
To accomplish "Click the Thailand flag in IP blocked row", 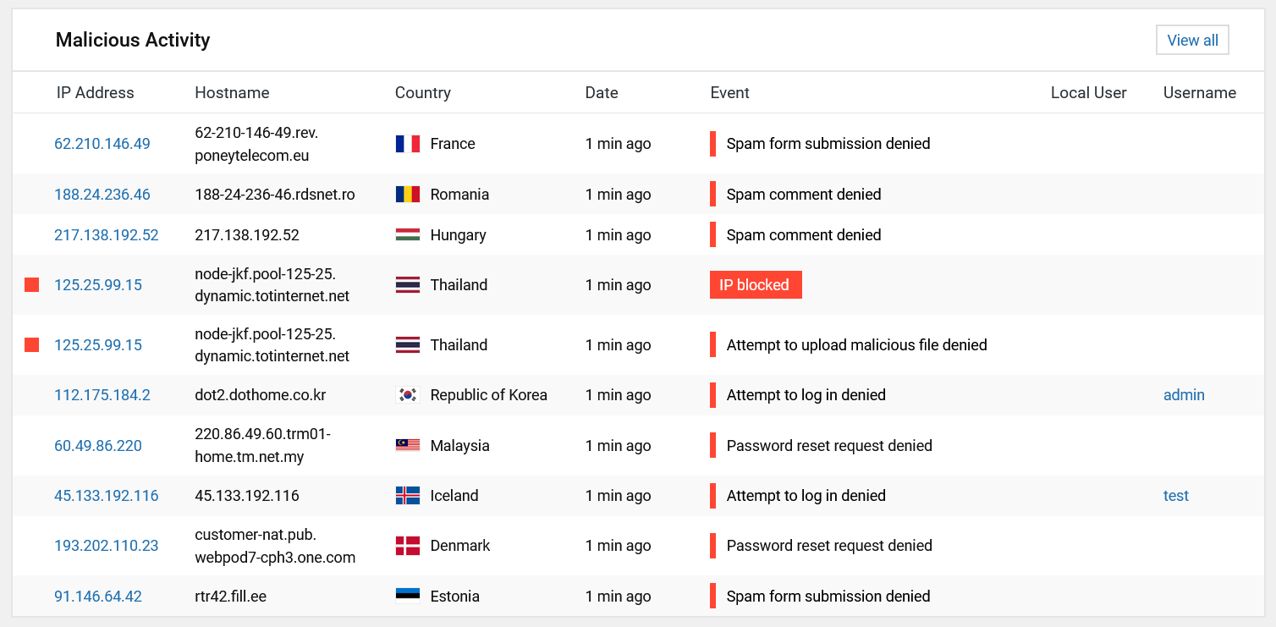I will tap(407, 285).
